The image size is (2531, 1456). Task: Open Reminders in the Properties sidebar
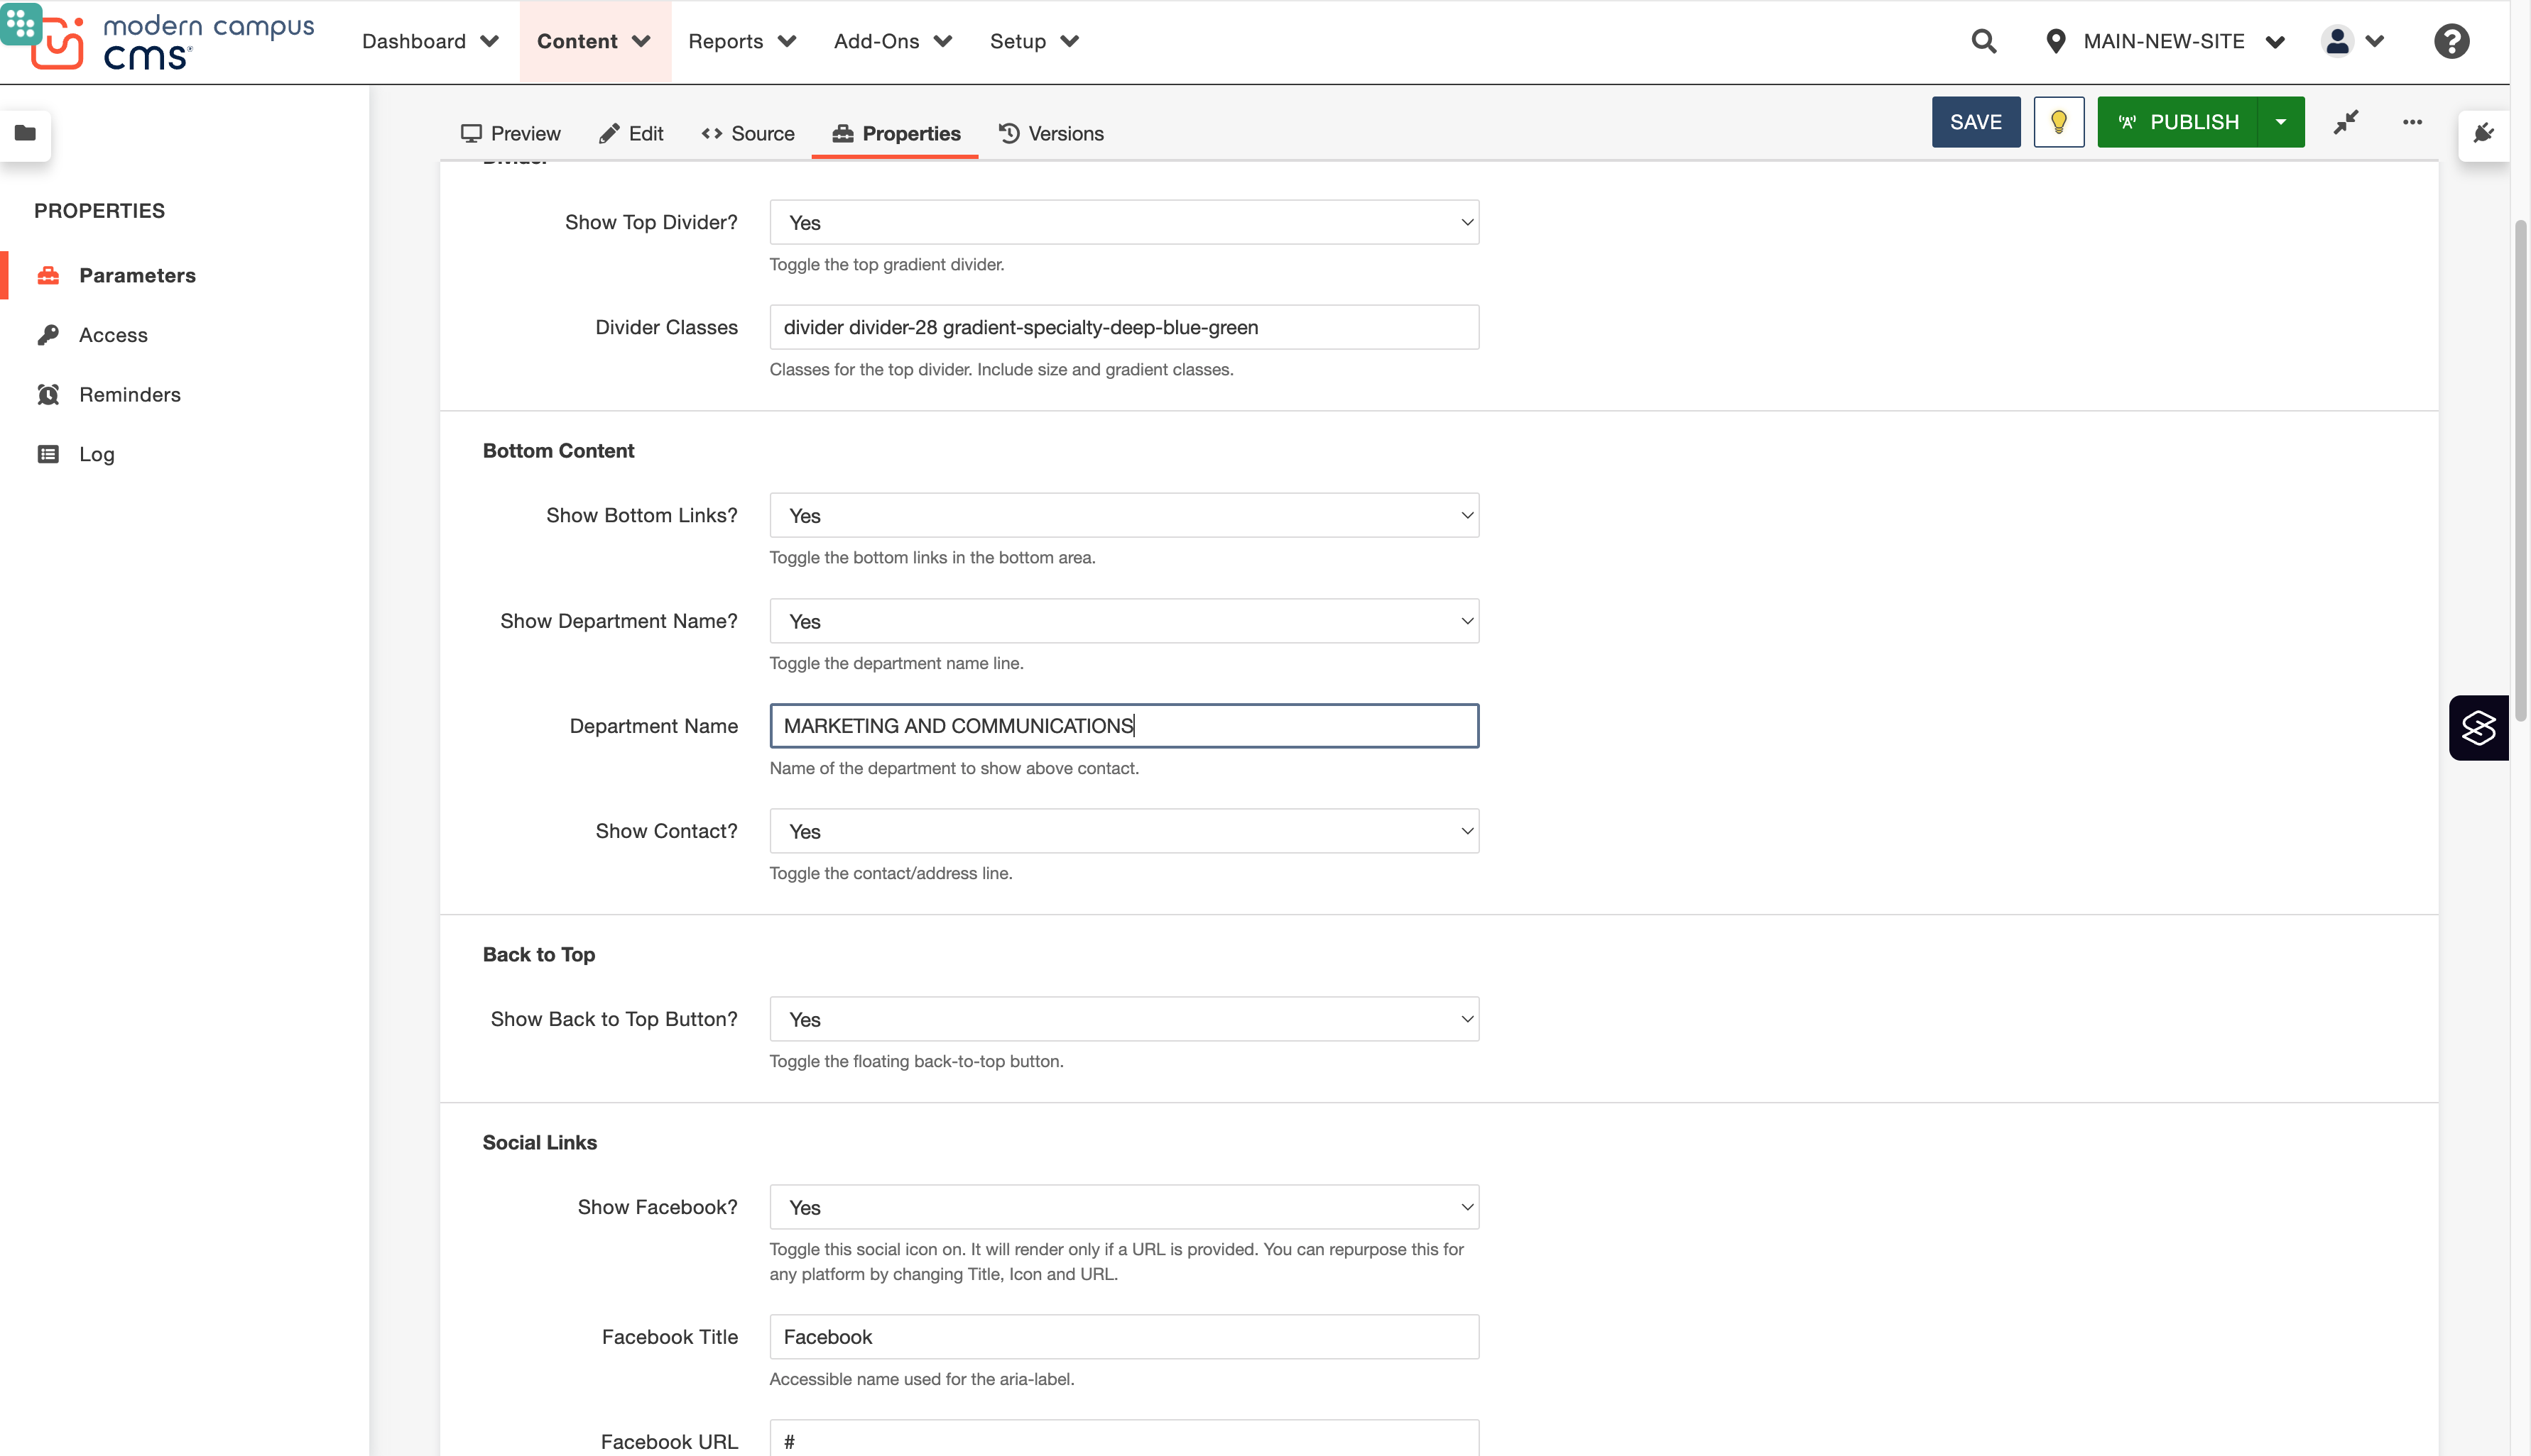(129, 394)
